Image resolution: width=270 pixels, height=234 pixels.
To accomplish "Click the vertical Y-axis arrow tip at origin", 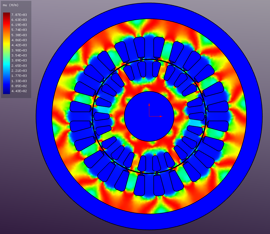I will coord(149,105).
